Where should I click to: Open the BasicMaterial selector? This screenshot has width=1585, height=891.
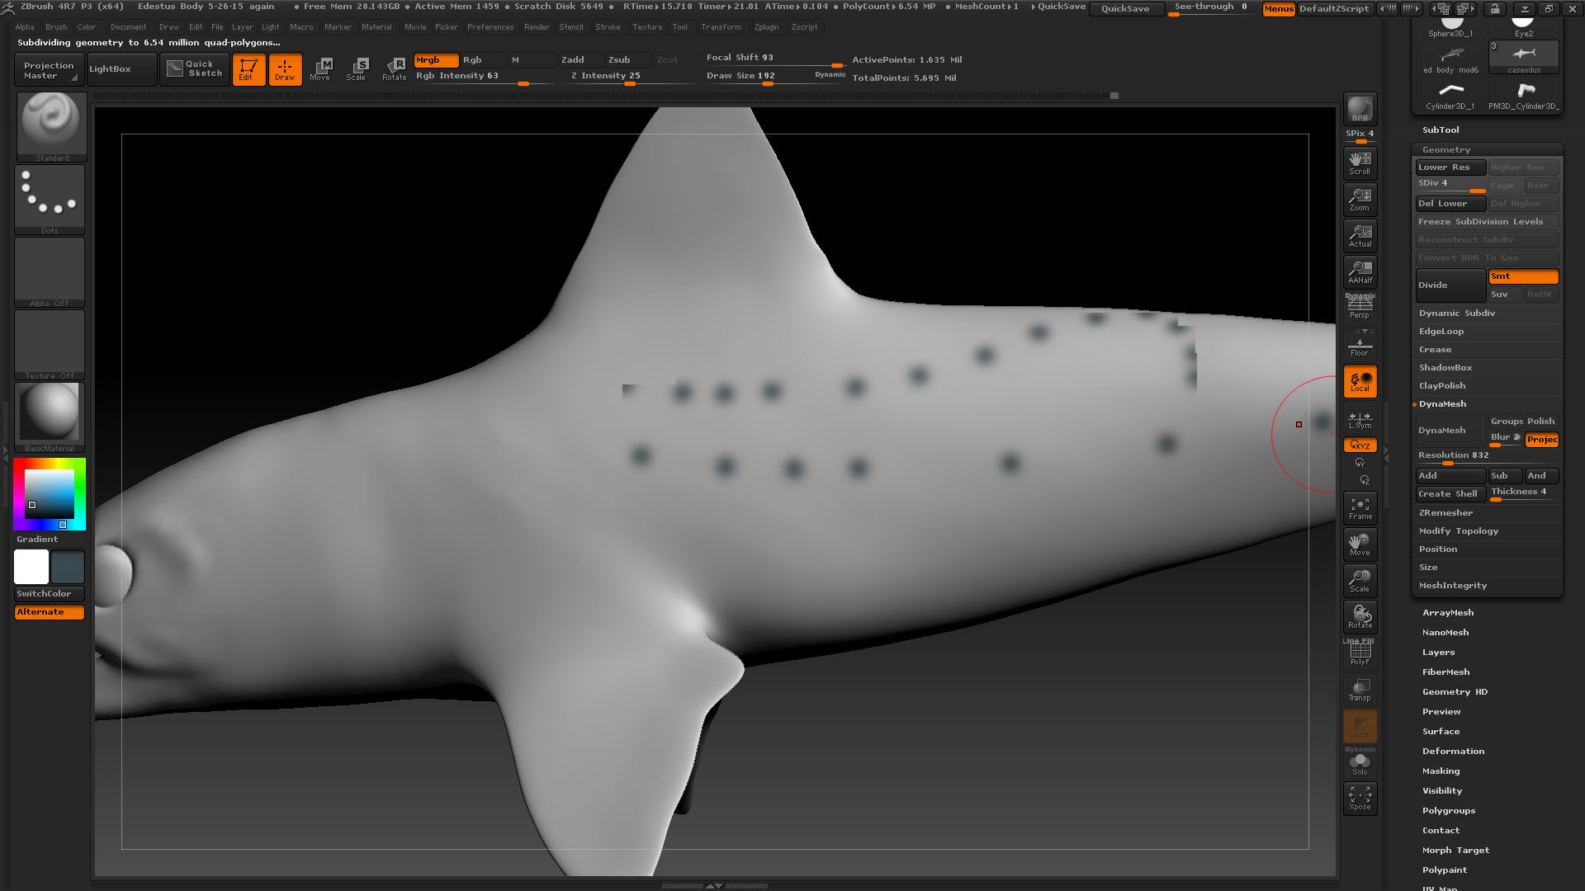pyautogui.click(x=50, y=414)
